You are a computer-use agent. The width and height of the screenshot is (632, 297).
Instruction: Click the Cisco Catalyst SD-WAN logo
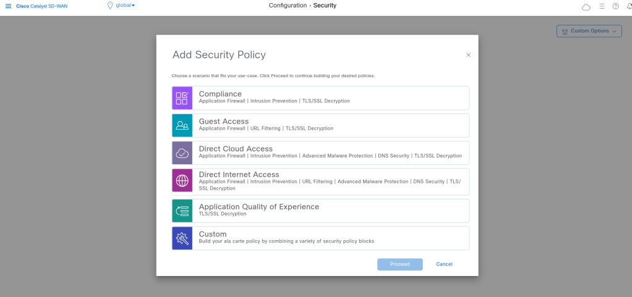click(41, 6)
